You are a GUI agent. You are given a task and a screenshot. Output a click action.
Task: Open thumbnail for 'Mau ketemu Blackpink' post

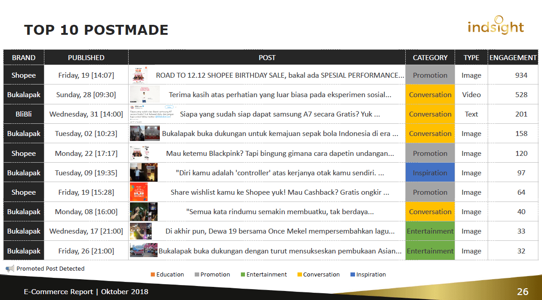(139, 153)
